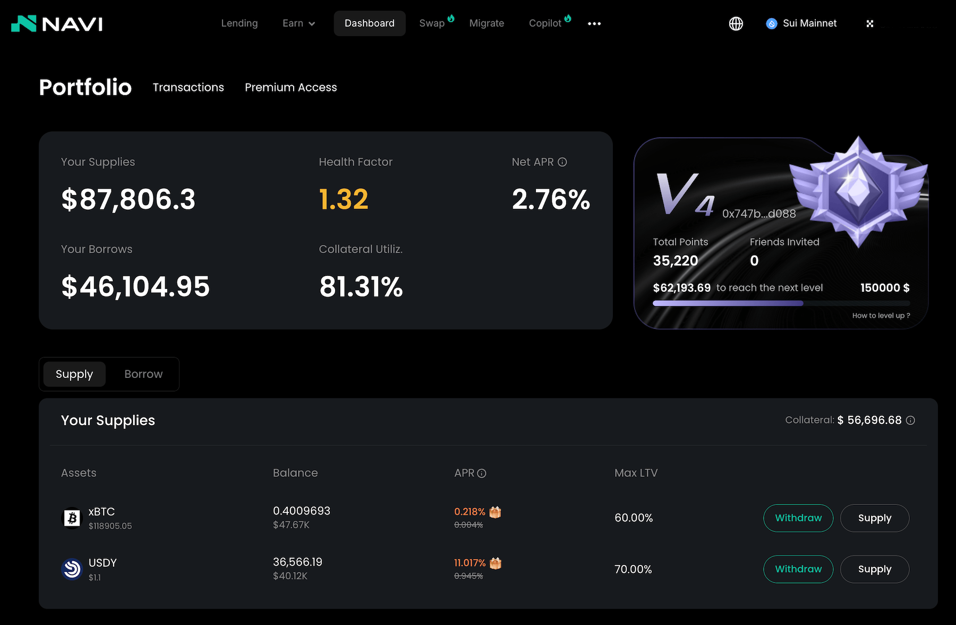
Task: Click the Health Factor value 1.32
Action: coord(344,200)
